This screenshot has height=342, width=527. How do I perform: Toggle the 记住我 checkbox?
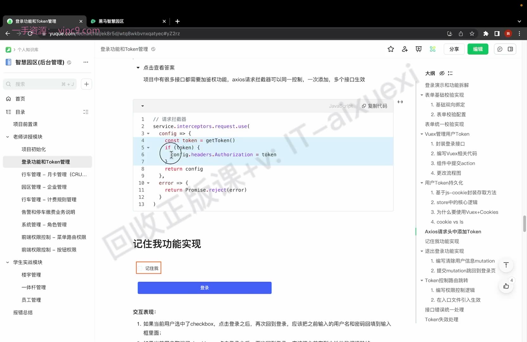[140, 268]
